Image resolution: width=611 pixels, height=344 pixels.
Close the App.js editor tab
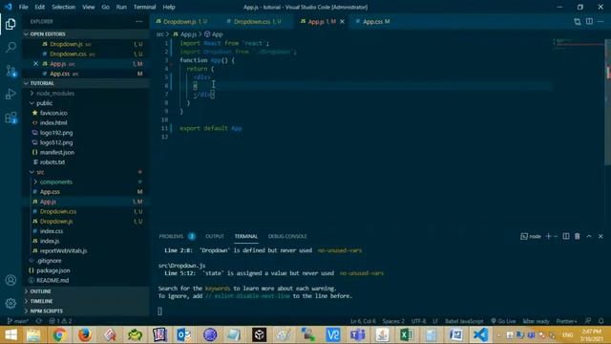[x=342, y=21]
